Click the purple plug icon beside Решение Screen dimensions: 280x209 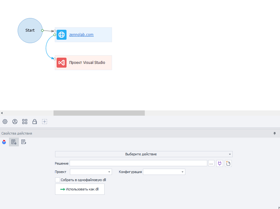click(x=220, y=163)
